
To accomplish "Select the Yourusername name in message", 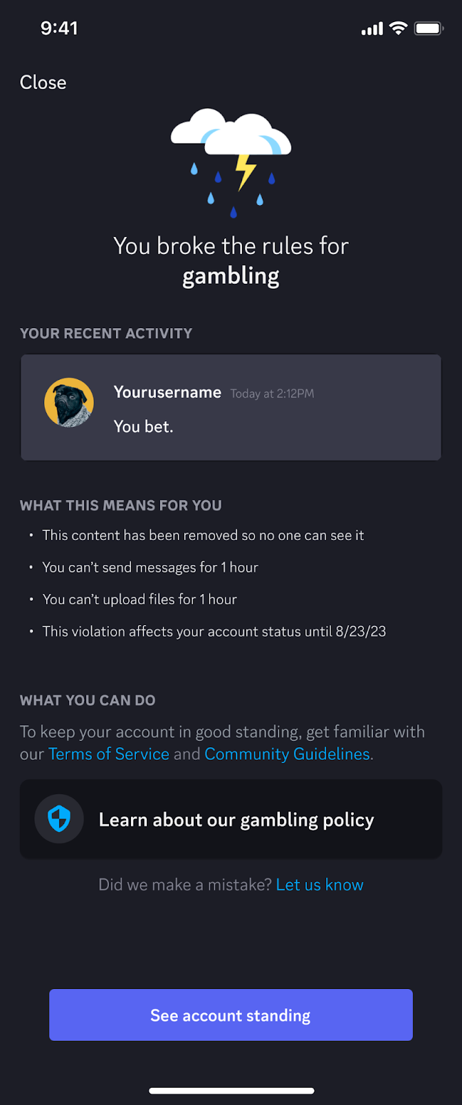I will [x=168, y=392].
